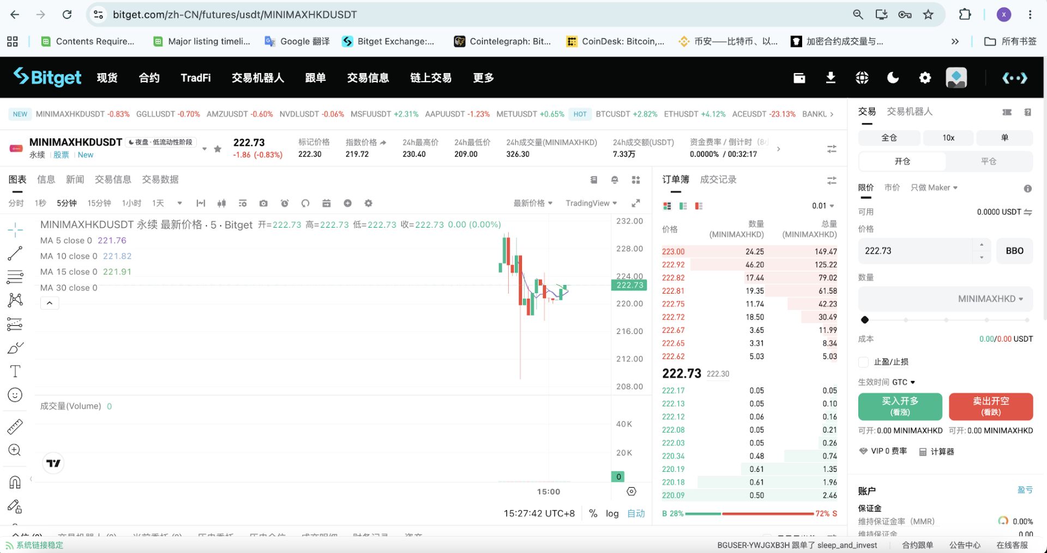Click the quantity input field
Viewport: 1047px width, 553px height.
[946, 299]
